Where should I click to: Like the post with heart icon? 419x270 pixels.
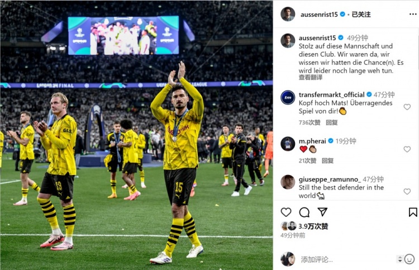286,212
